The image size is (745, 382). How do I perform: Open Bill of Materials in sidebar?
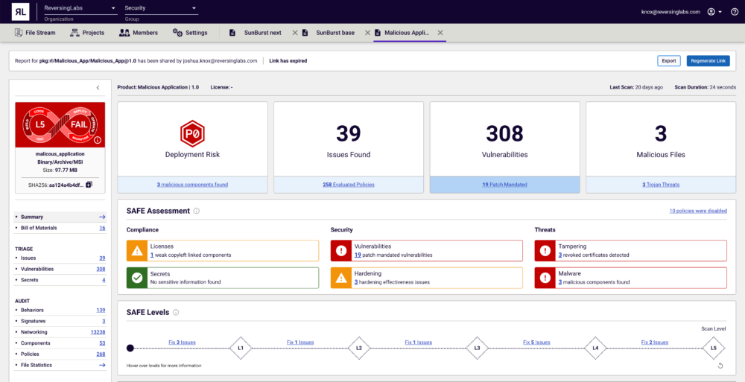pos(42,228)
